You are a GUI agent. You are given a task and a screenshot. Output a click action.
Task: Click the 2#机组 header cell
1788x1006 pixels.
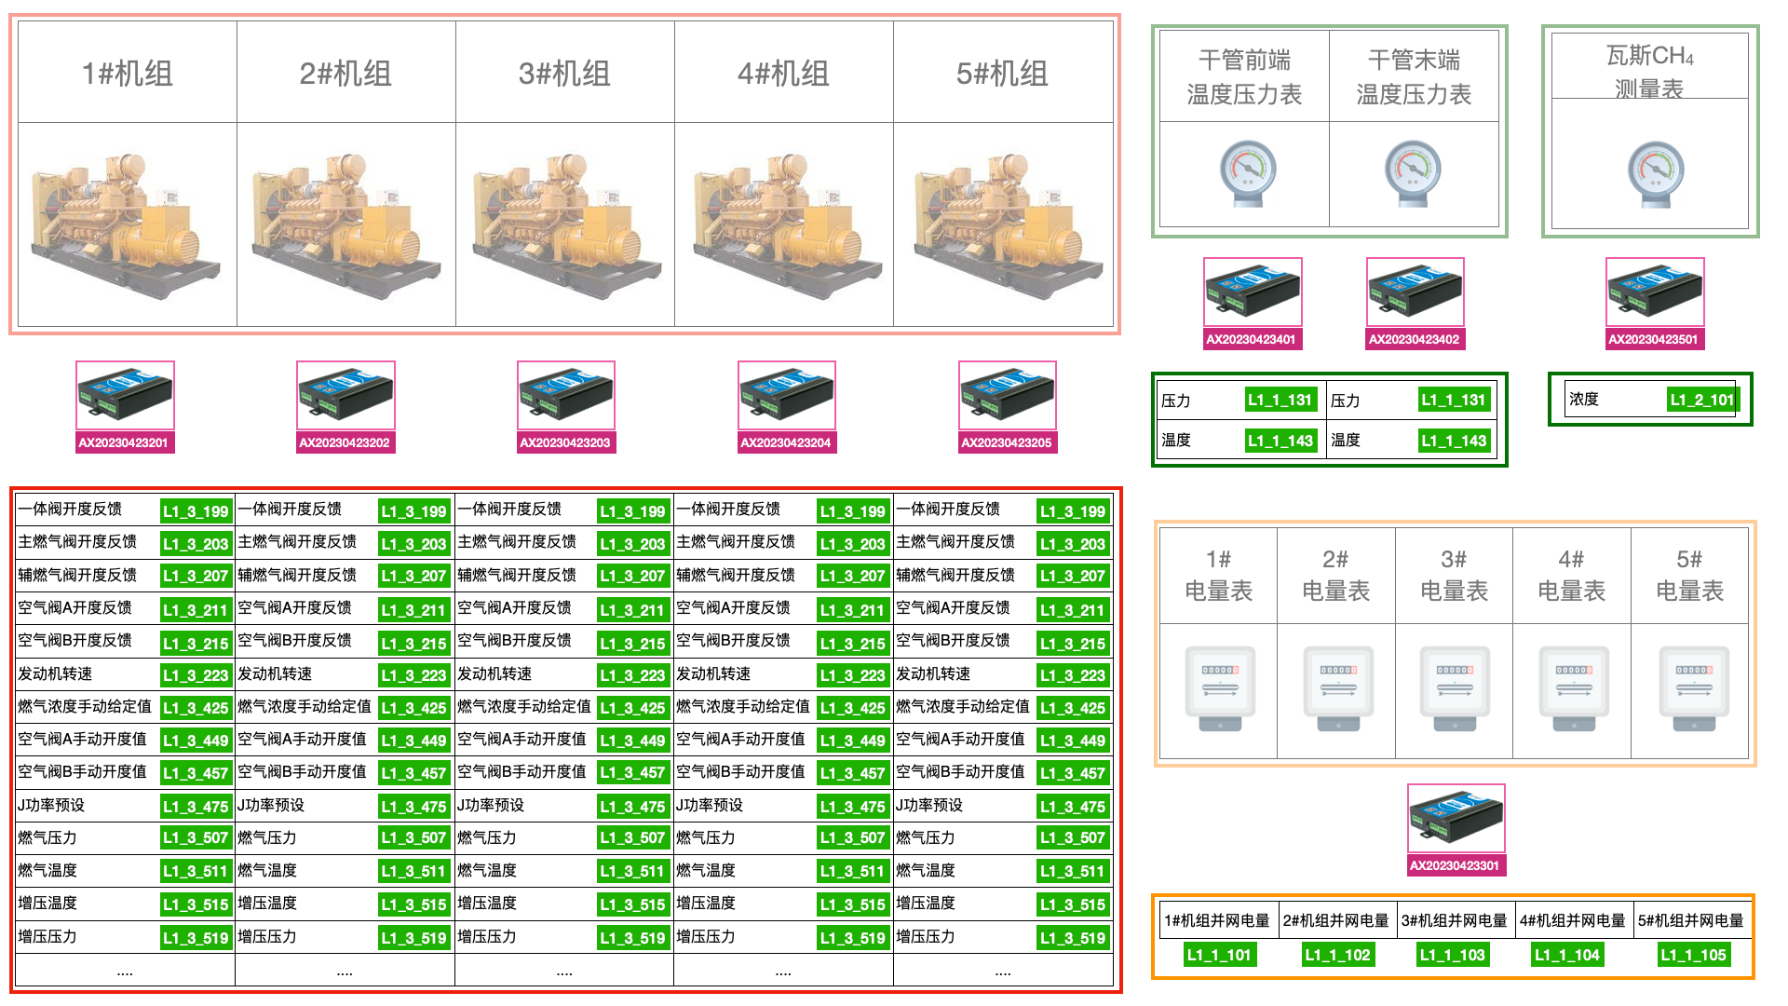(x=345, y=74)
